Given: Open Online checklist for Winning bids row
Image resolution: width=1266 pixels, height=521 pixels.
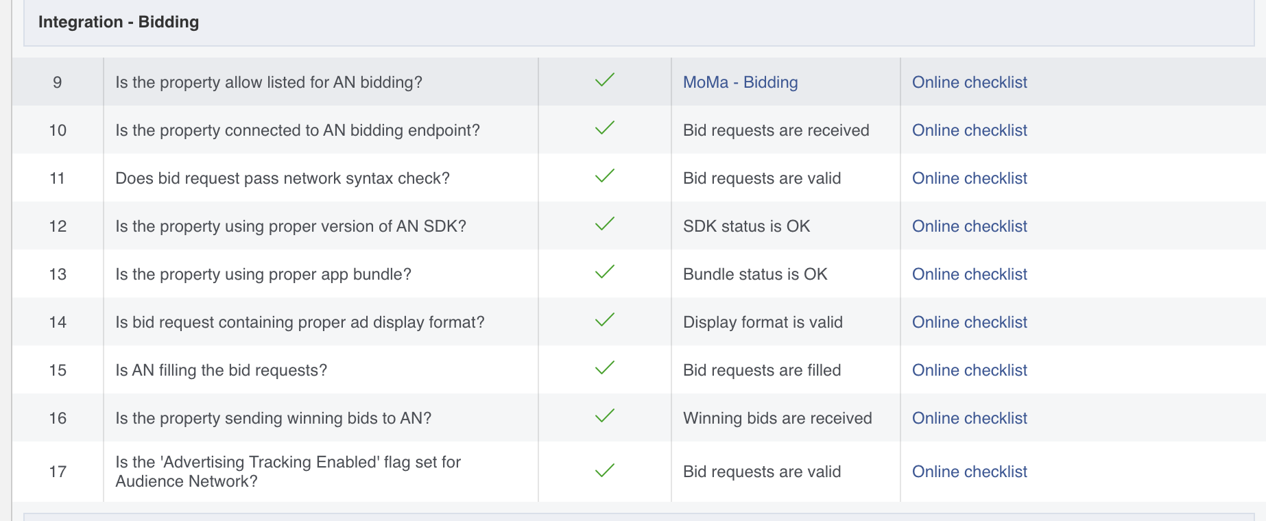Looking at the screenshot, I should click(x=969, y=418).
